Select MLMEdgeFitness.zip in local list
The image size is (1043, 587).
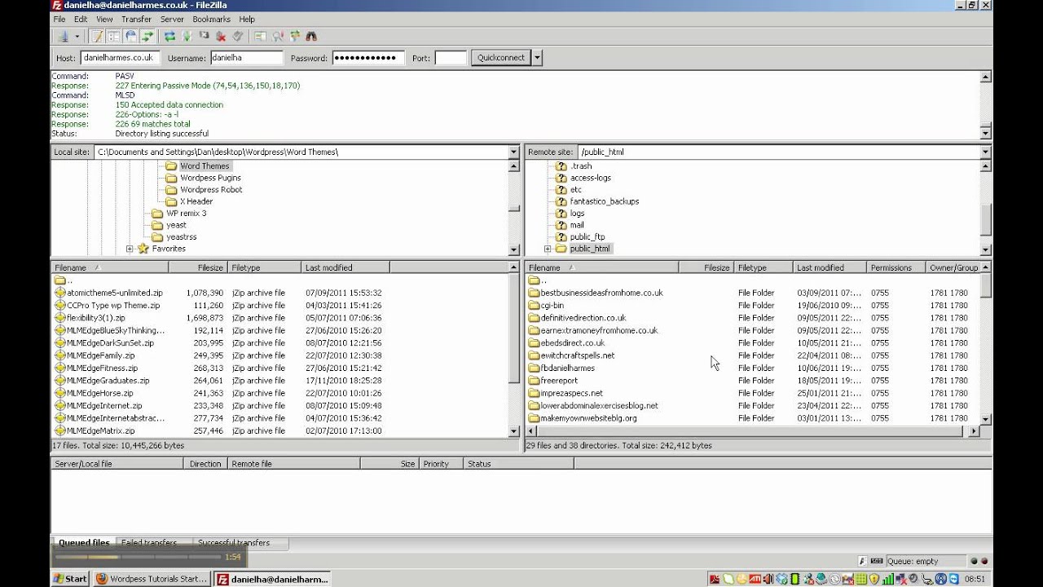pyautogui.click(x=102, y=368)
